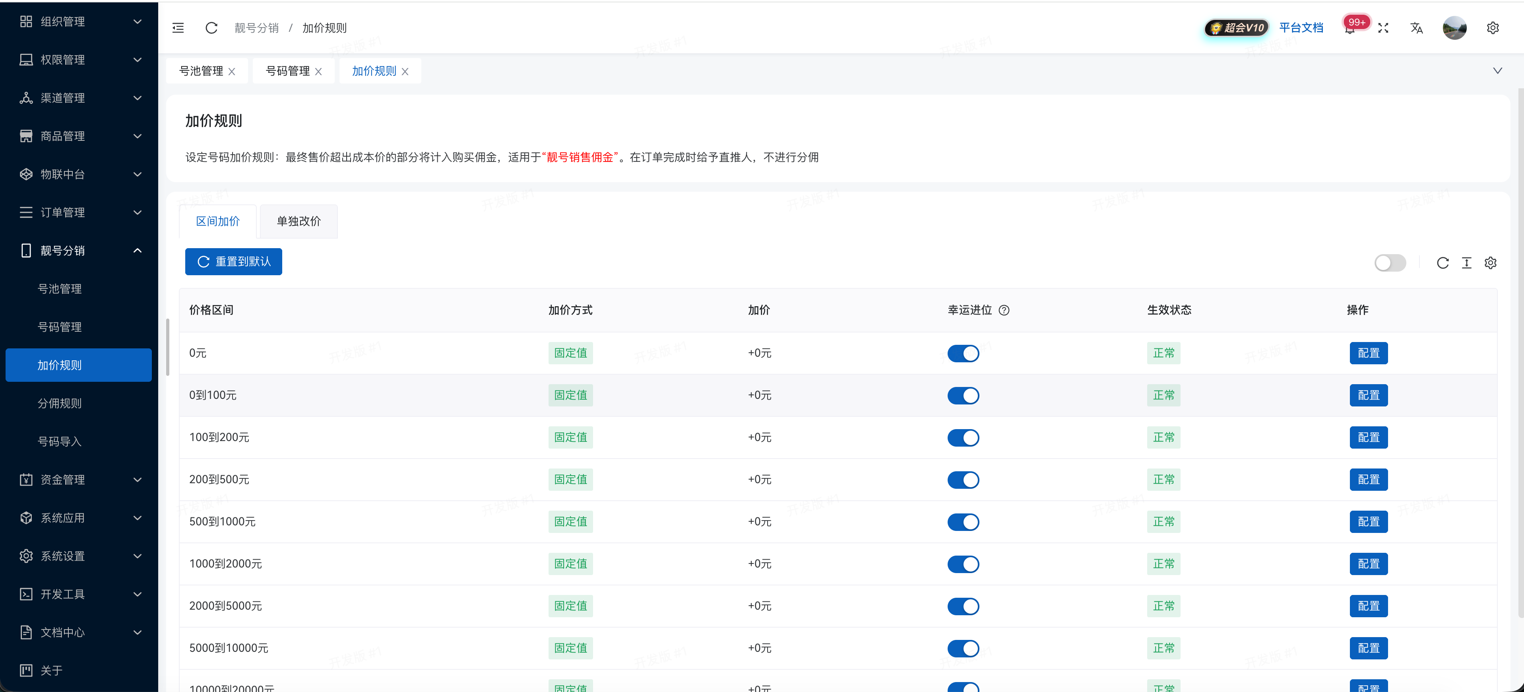Open header settings with the gear icon

point(1493,28)
